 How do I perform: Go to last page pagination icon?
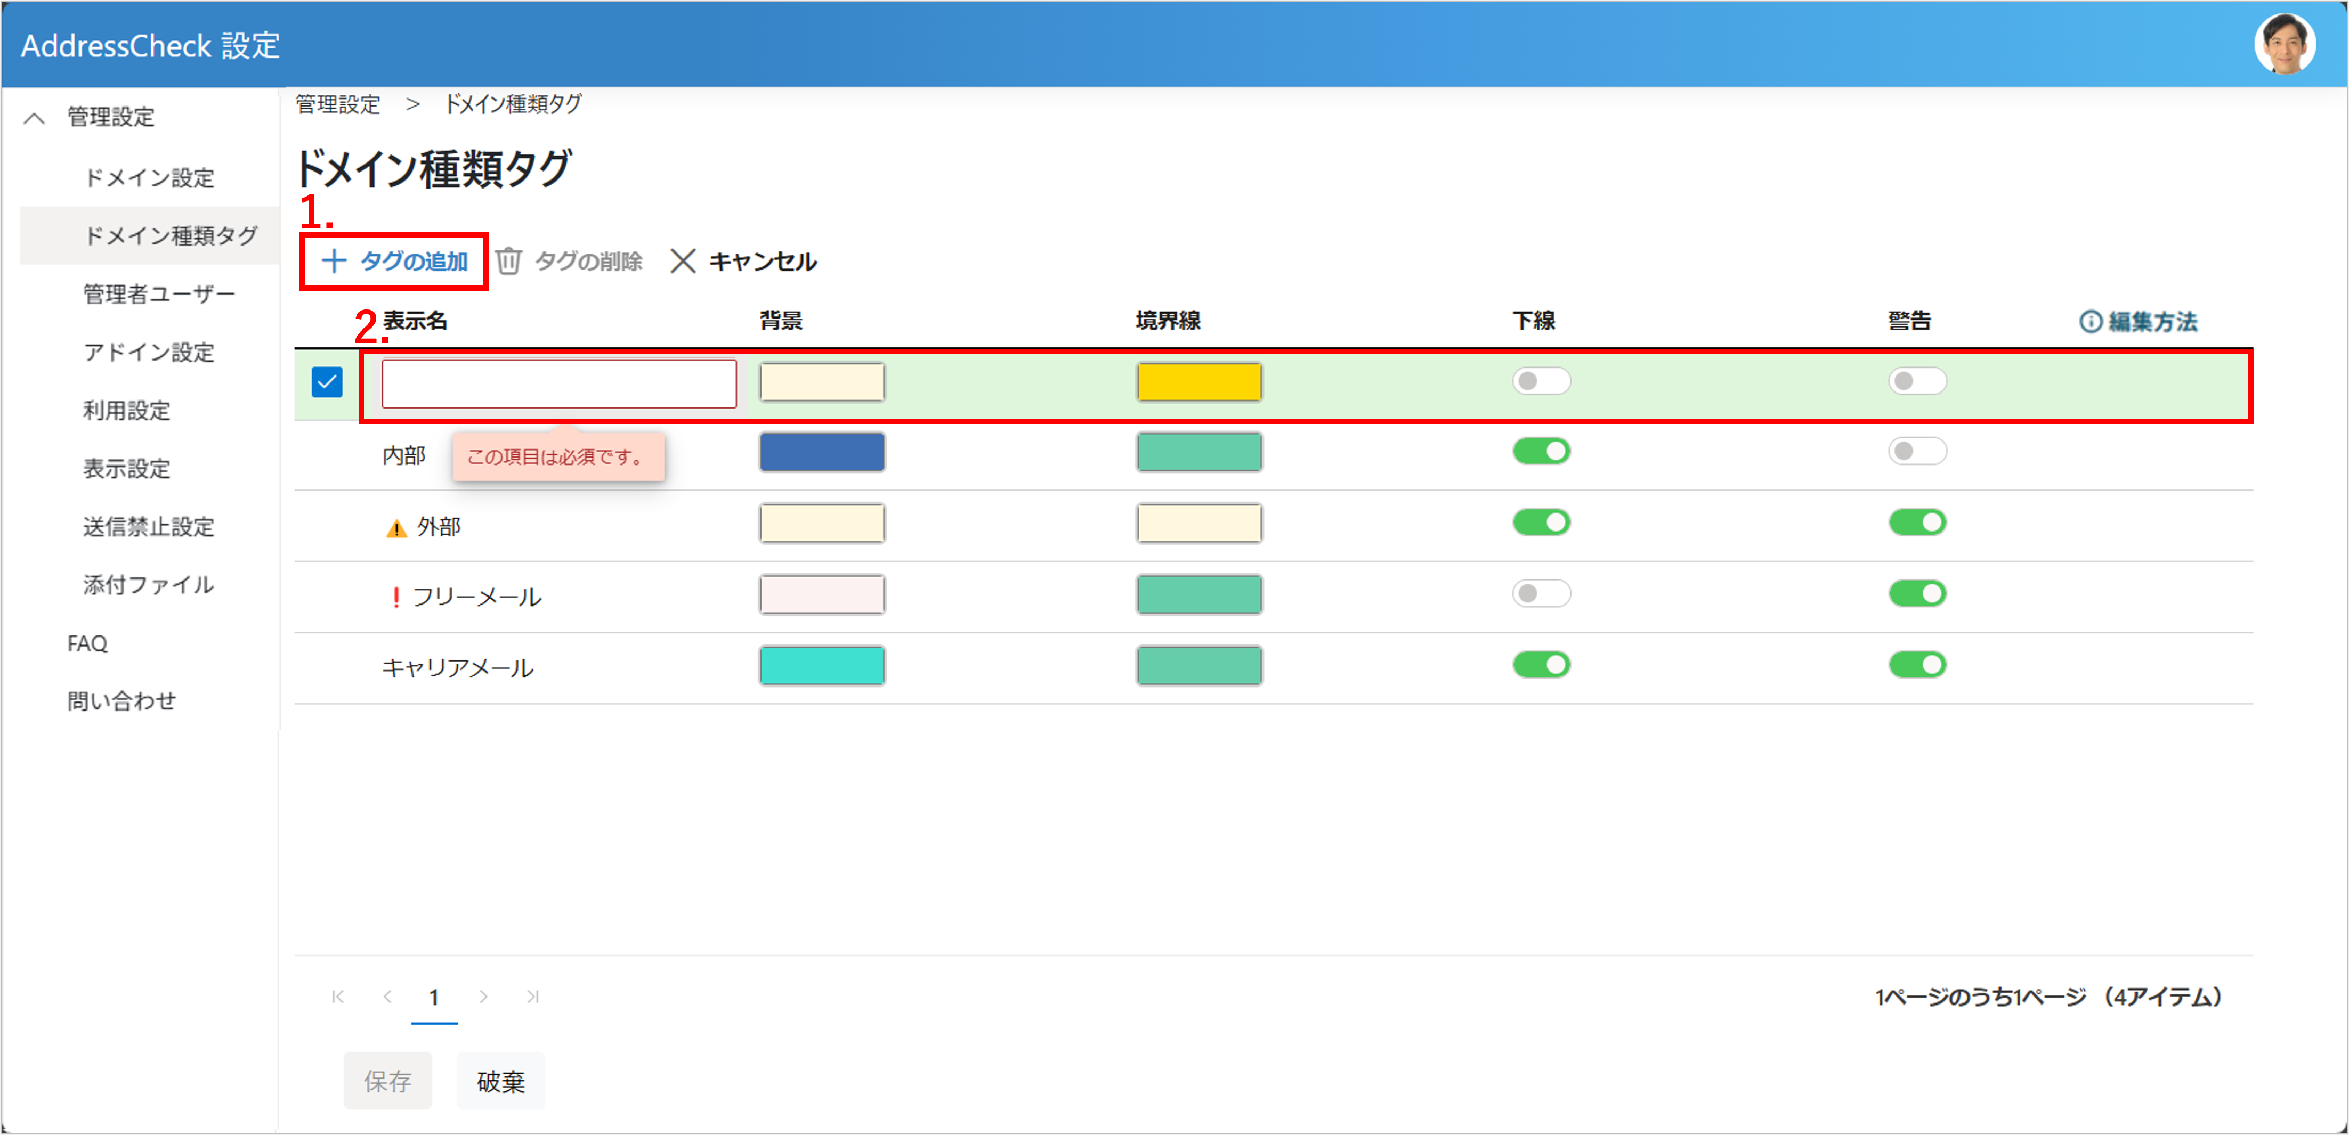pyautogui.click(x=532, y=997)
